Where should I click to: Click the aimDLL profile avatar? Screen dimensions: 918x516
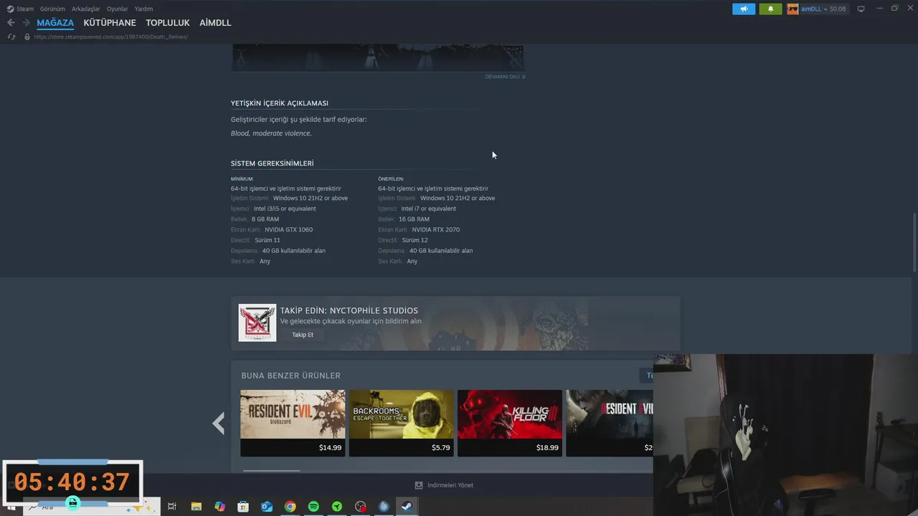[792, 9]
